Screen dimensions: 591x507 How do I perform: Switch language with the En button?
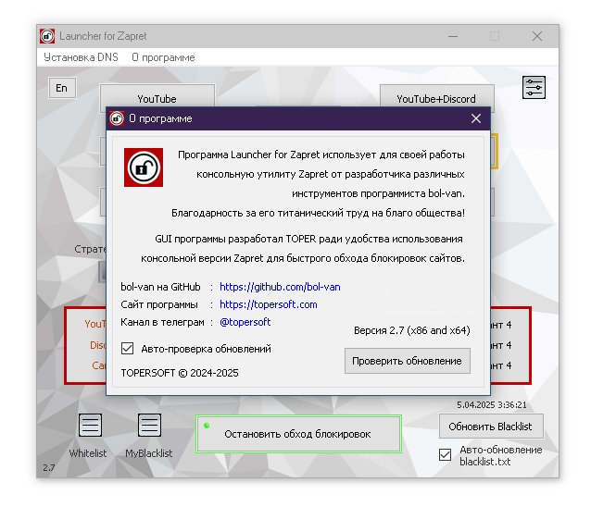[62, 88]
